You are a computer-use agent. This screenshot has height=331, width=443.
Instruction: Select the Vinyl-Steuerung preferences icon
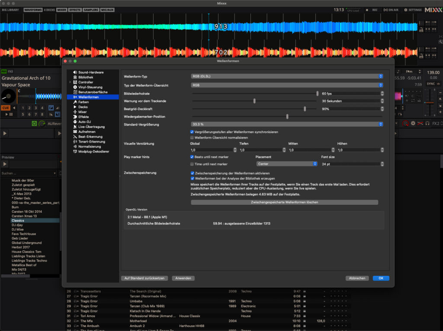click(75, 87)
